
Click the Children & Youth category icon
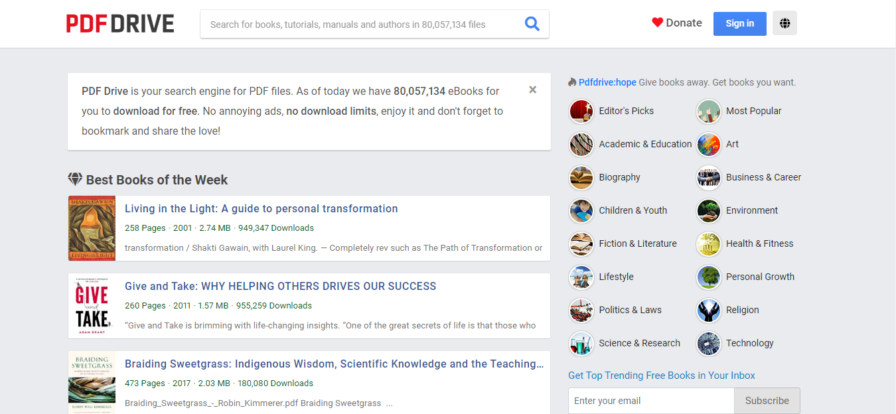[581, 210]
